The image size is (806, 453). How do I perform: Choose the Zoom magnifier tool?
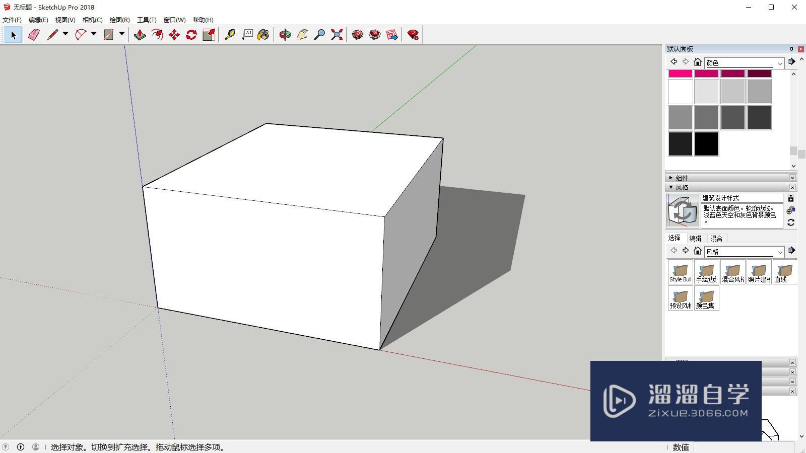319,35
